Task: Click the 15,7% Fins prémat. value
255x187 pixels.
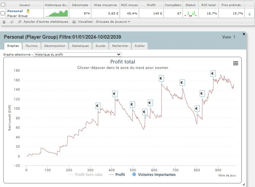Action: [x=238, y=13]
